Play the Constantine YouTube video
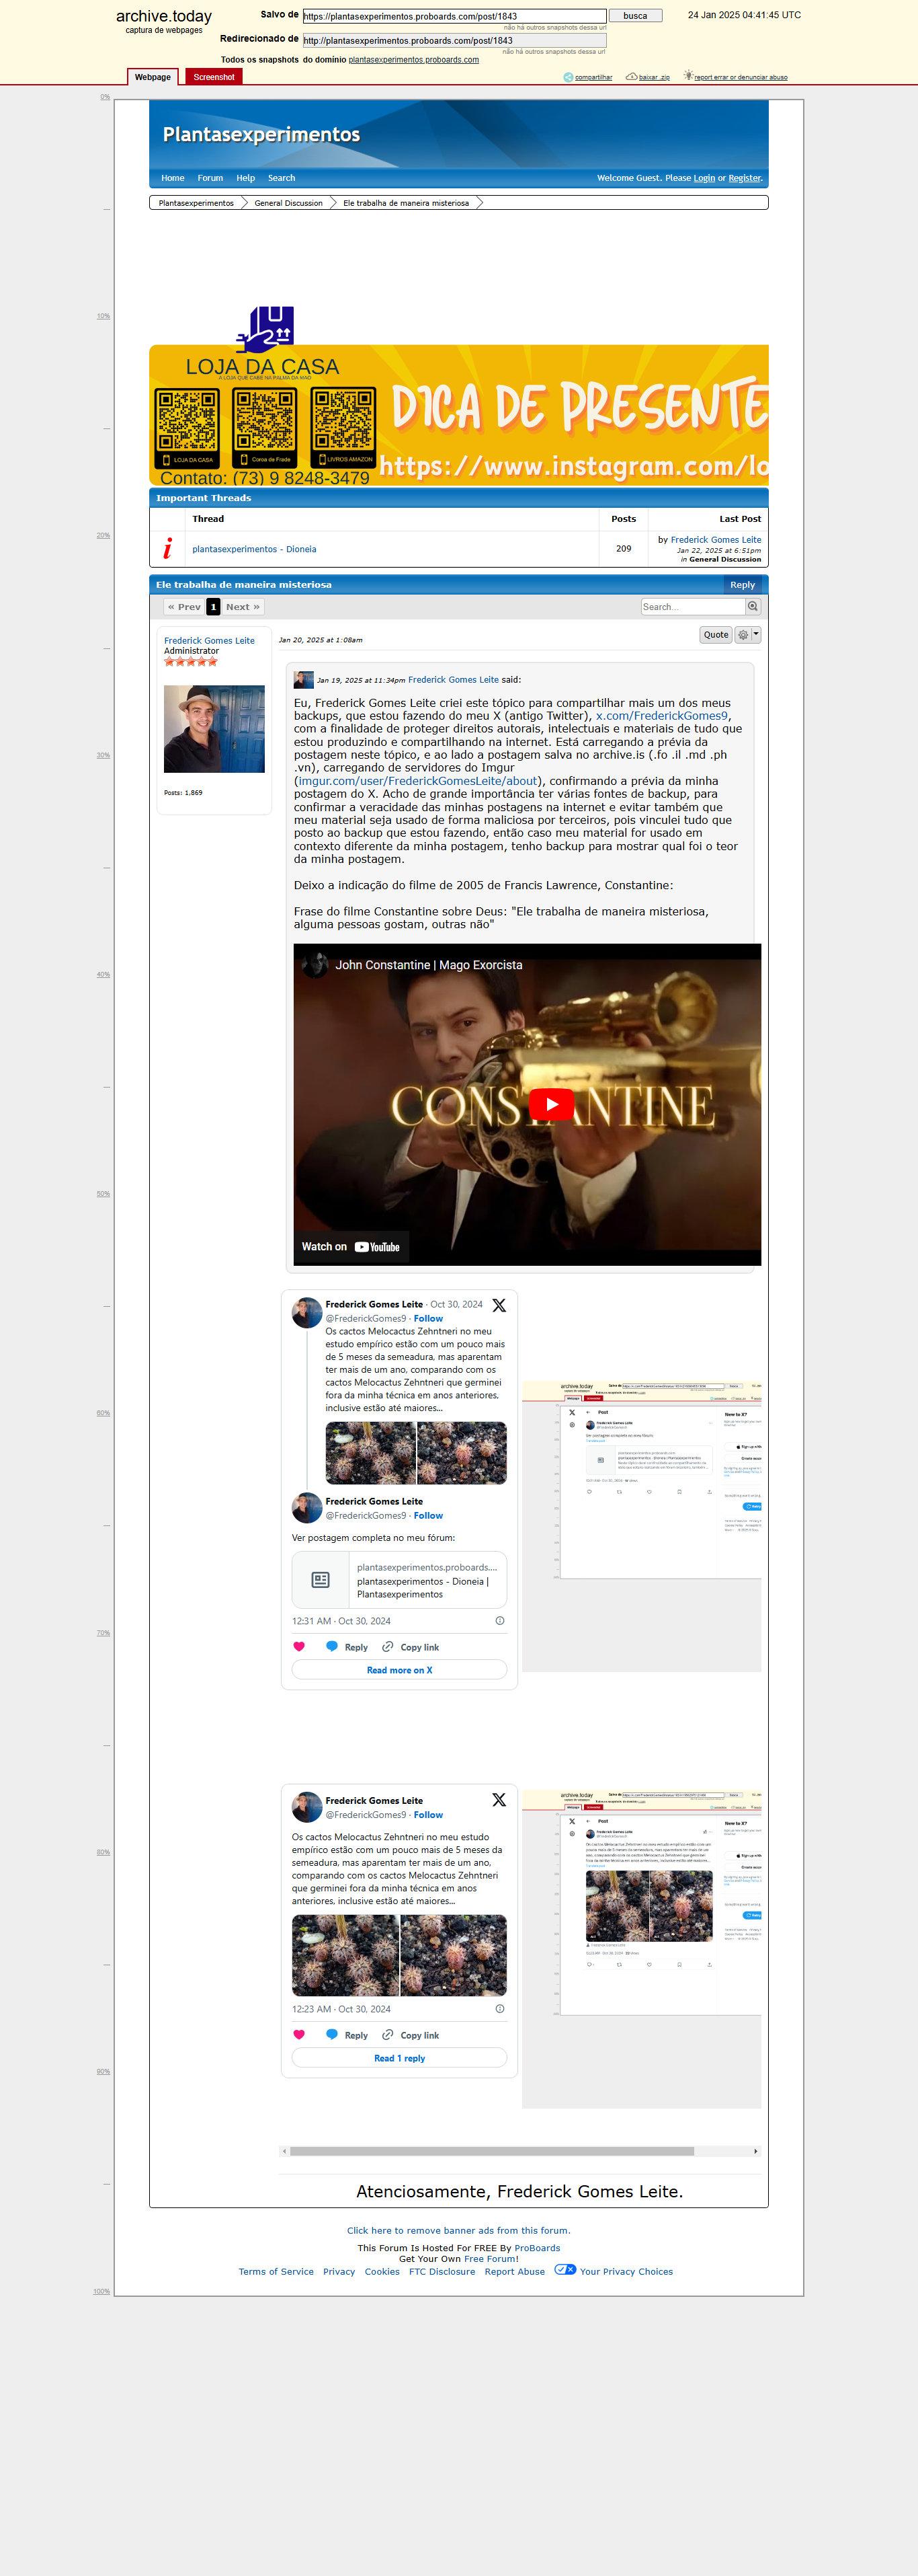This screenshot has height=2576, width=918. [x=550, y=1104]
